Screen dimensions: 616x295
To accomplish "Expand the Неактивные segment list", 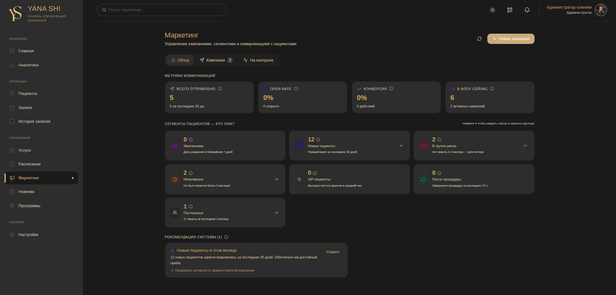I will [277, 179].
